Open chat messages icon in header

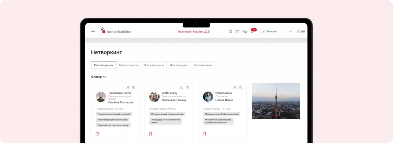245,32
